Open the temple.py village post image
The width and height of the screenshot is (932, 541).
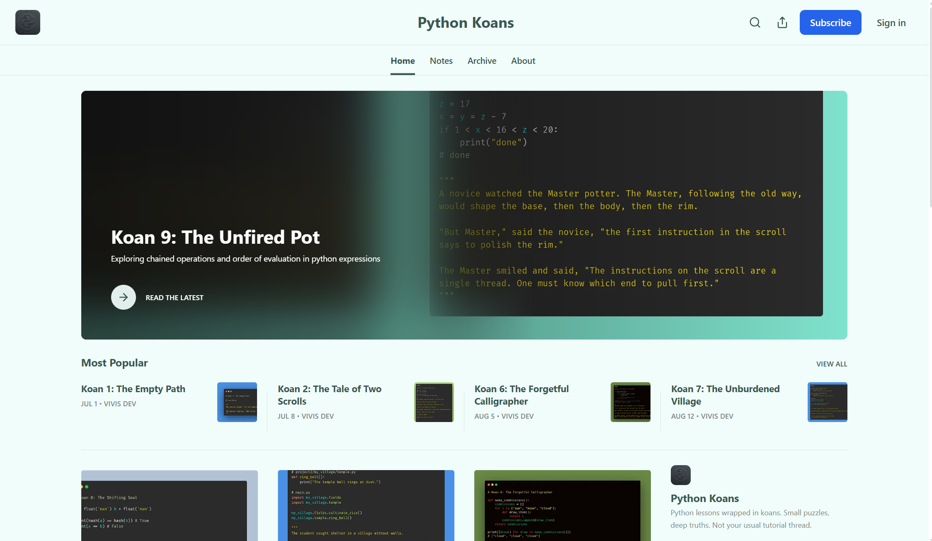(x=366, y=505)
